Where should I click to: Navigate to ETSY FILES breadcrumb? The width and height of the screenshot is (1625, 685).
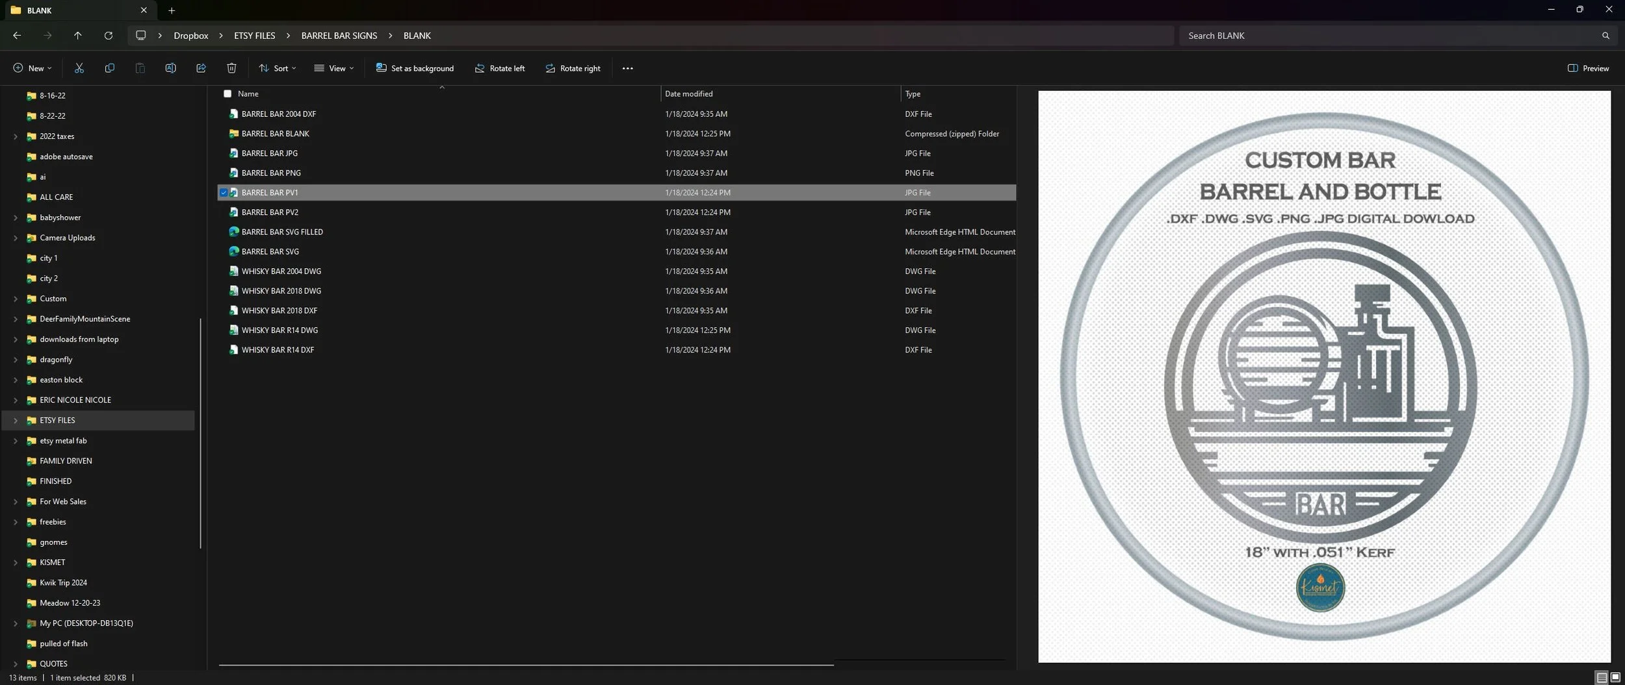[x=255, y=36]
